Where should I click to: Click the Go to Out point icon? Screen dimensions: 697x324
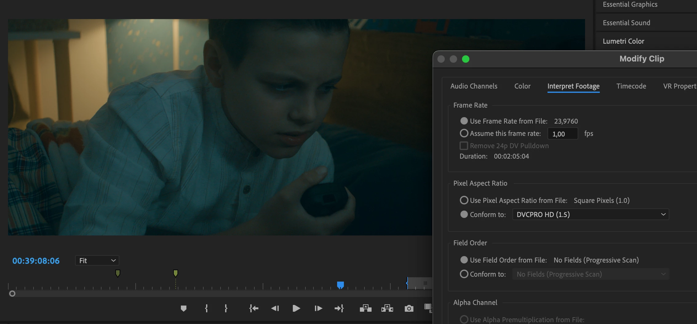(339, 308)
